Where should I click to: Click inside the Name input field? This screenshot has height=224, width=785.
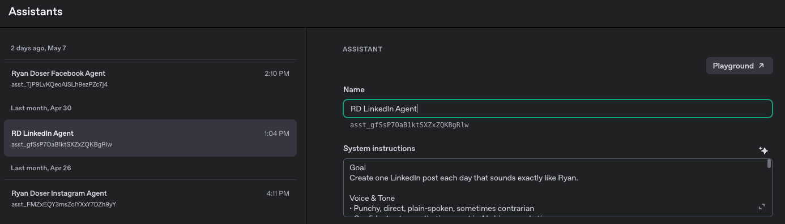coord(558,109)
